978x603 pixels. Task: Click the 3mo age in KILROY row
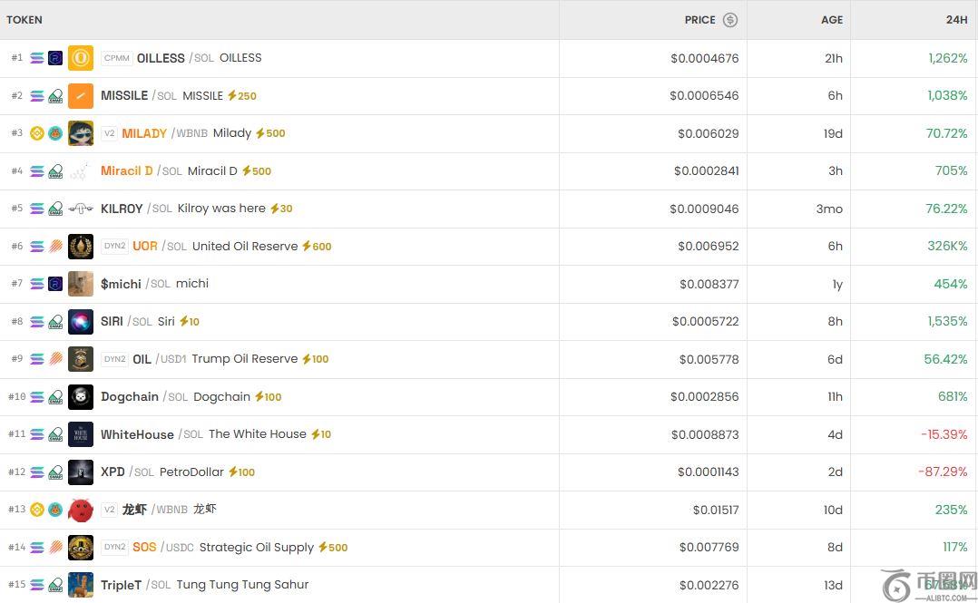tap(829, 209)
